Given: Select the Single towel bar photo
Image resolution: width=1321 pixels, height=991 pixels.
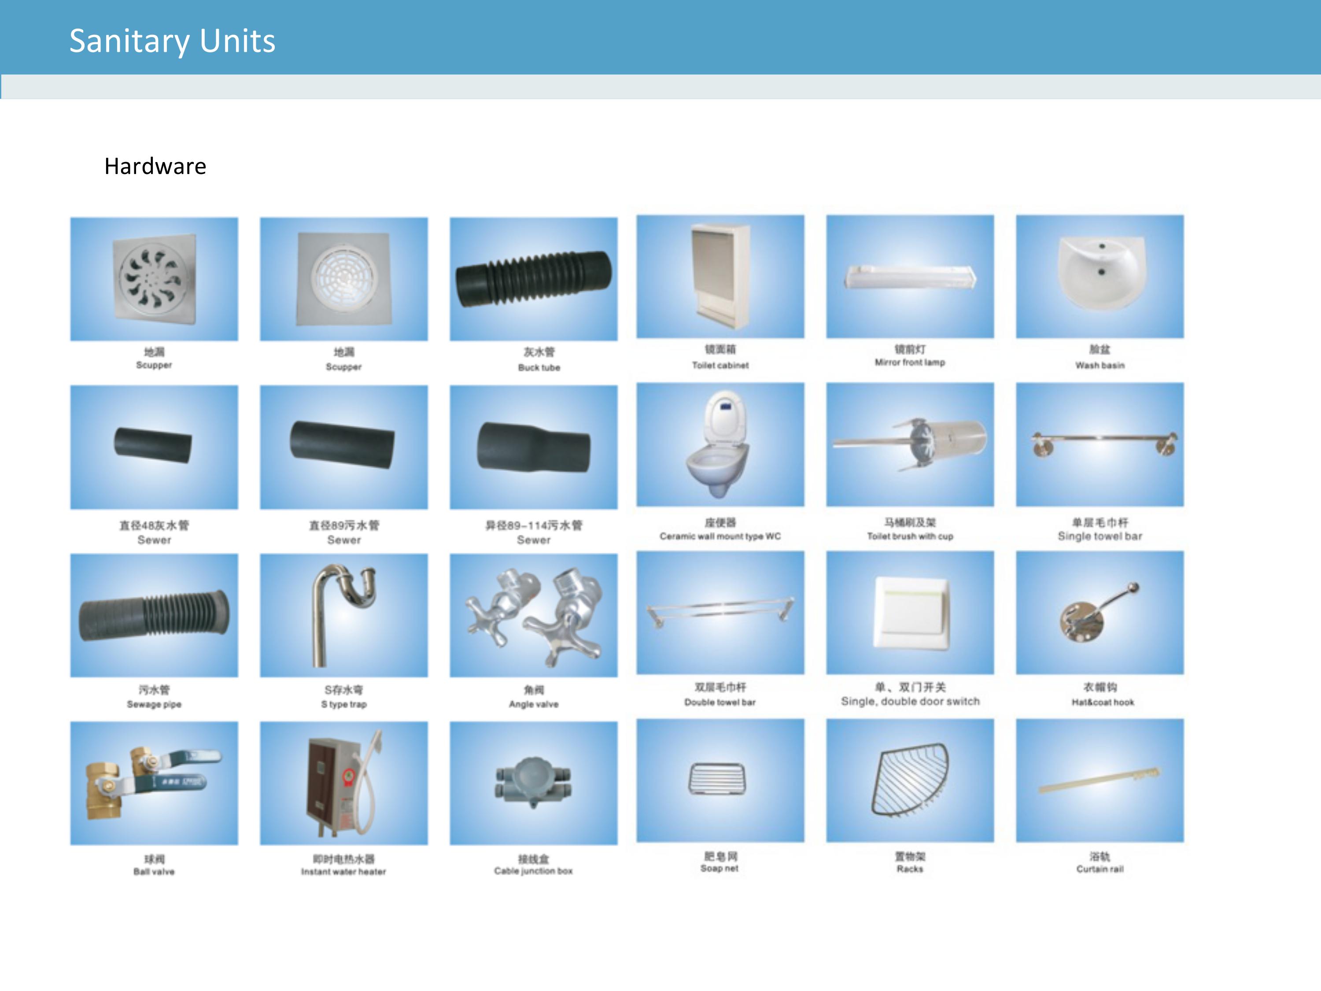Looking at the screenshot, I should tap(1100, 444).
